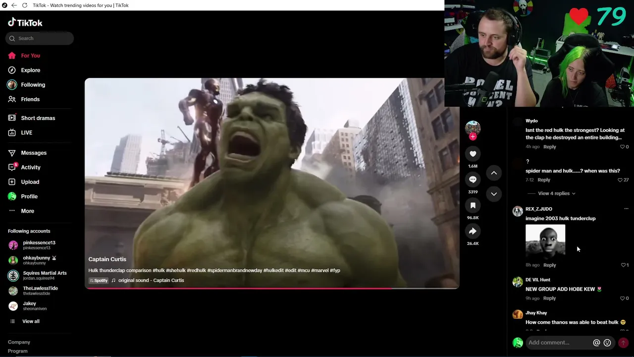Open Wydo's commenter username
Screen dimensions: 634x357
[531, 121]
